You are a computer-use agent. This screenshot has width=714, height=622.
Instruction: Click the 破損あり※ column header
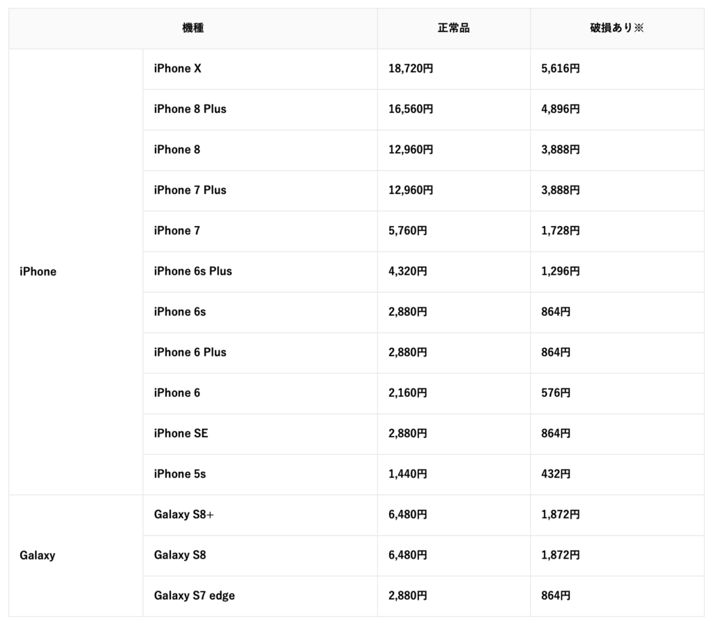coord(617,28)
